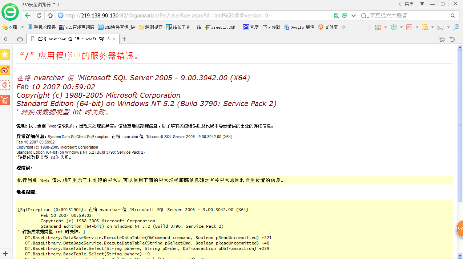
Task: Expand the address bar history dropdown
Action: [354, 16]
